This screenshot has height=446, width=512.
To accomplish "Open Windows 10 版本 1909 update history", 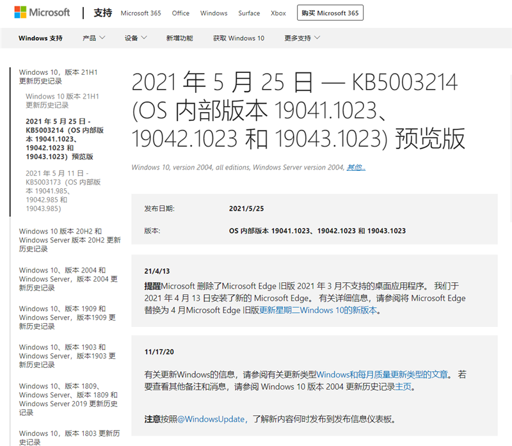I will 67,317.
